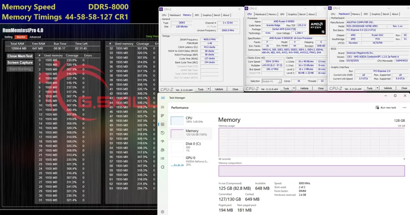
Task: Open About tab in CPU-Z Memory window
Action: (x=226, y=15)
